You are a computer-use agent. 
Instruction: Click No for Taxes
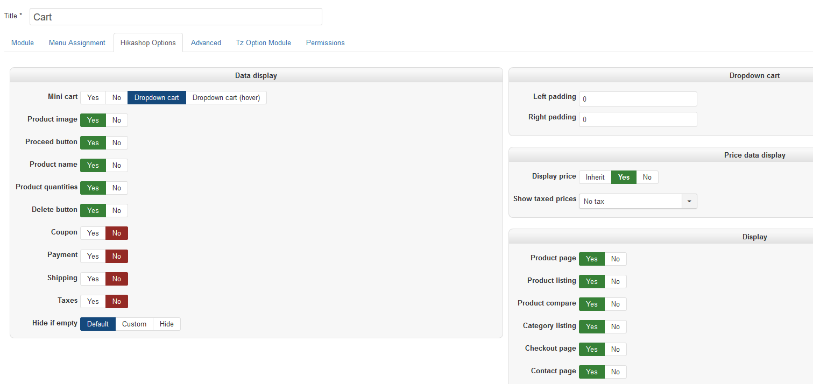[x=117, y=301]
